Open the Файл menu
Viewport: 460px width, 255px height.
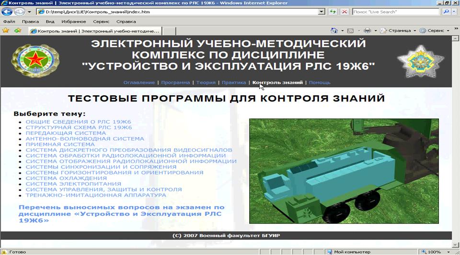[9, 22]
